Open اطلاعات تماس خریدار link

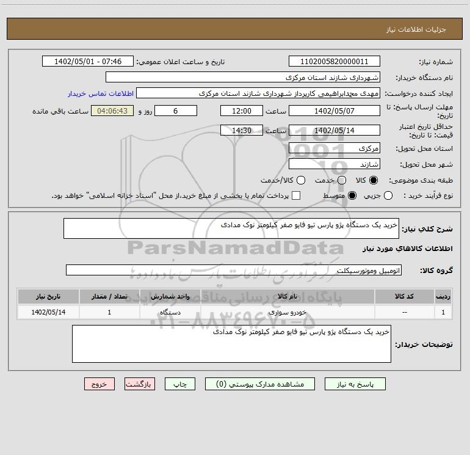coord(101,93)
